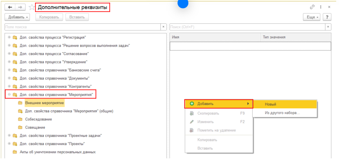The image size is (339, 165).
Task: Click the folder icon beside "Собеседование"
Action: pyautogui.click(x=20, y=119)
